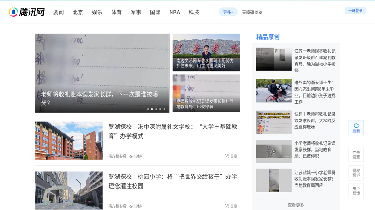The height and width of the screenshot is (210, 375).
Task: Play the video thumbnail for 小学老师将收礼记录误发家长群
Action: pyautogui.click(x=274, y=151)
